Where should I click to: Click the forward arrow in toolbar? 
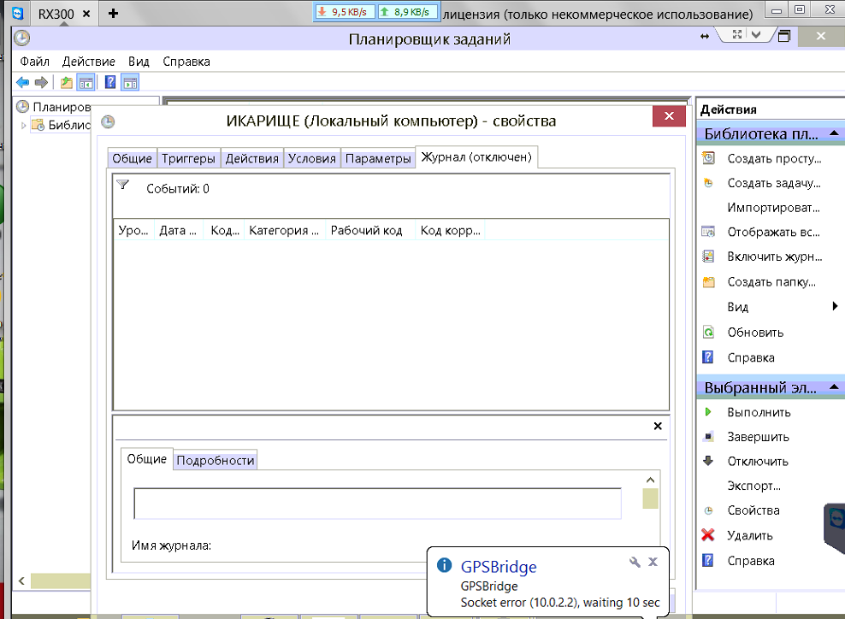(40, 82)
